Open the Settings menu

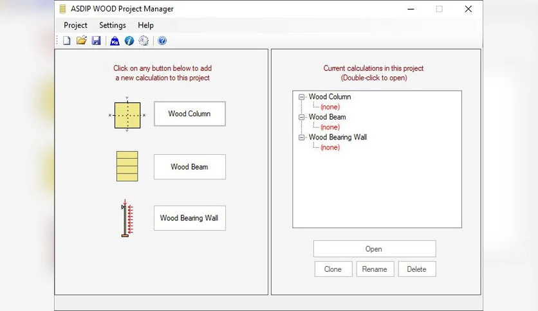[x=113, y=25]
